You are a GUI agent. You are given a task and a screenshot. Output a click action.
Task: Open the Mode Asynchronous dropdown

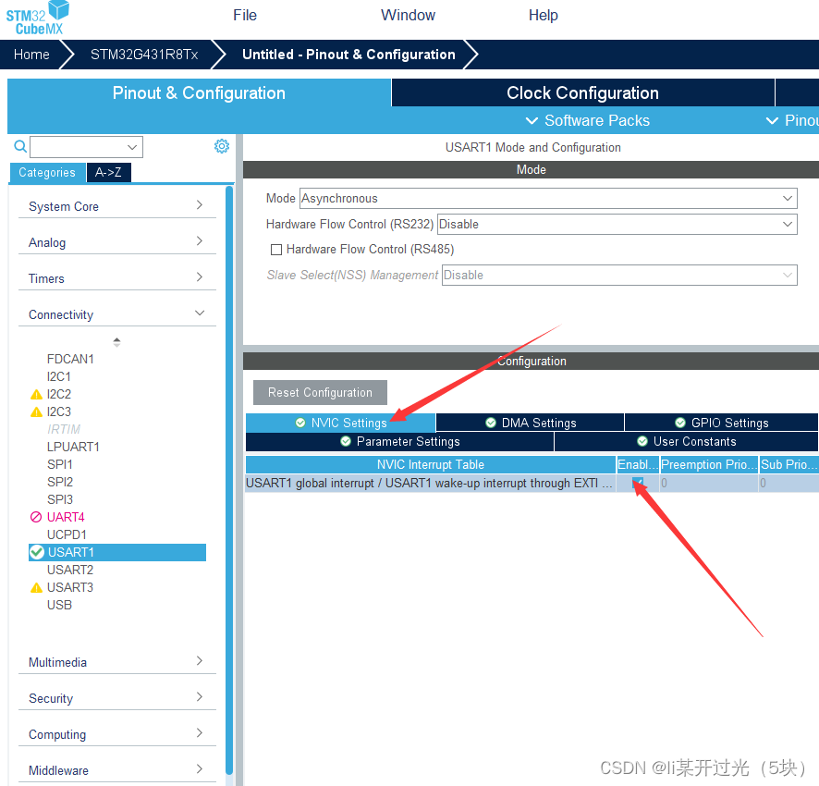point(788,199)
